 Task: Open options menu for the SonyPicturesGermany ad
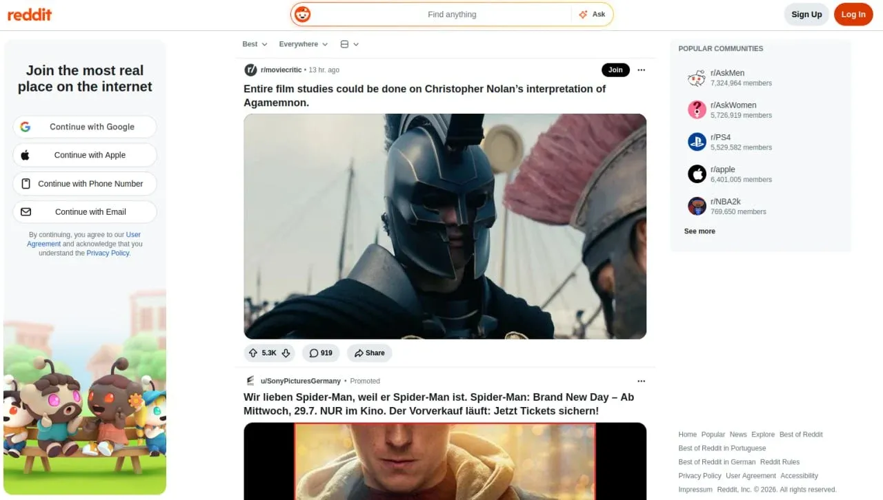642,381
